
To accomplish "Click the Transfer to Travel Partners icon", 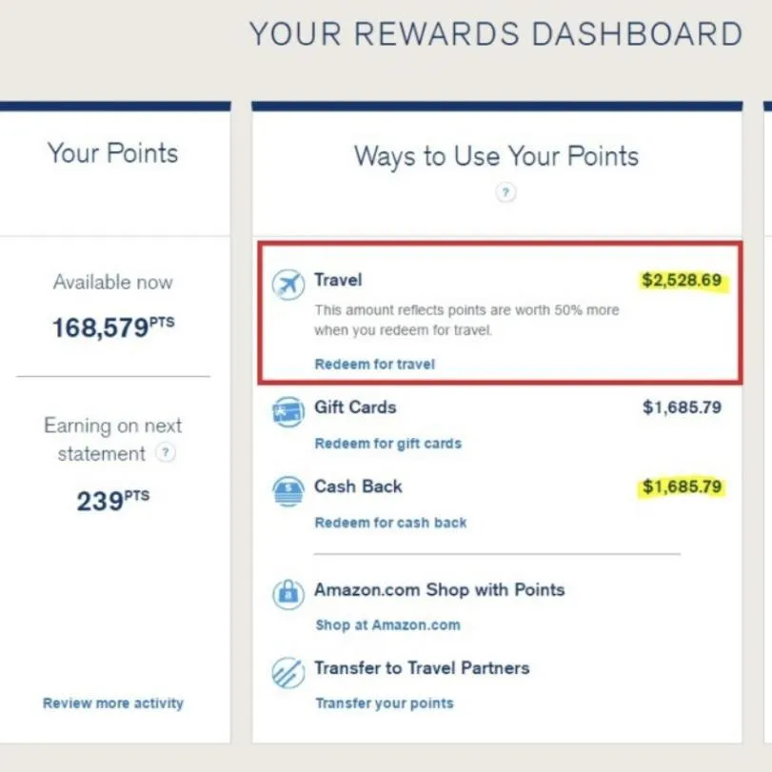I will tap(288, 673).
